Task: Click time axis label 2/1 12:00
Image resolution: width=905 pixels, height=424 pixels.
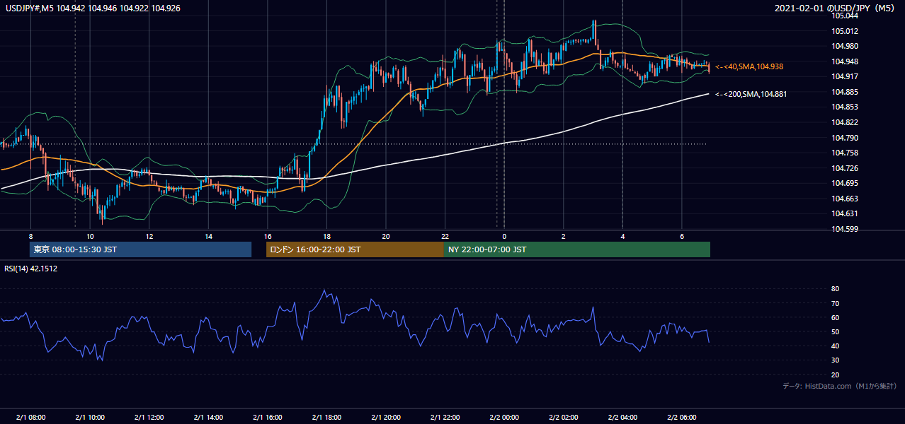Action: click(x=149, y=417)
